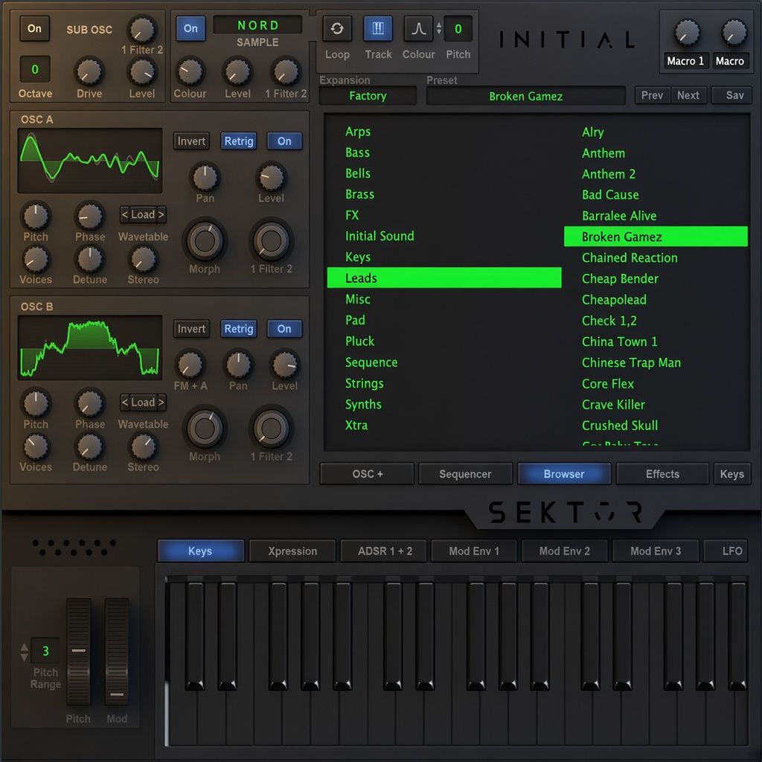Click the Mod wheel
This screenshot has width=762, height=762.
click(x=117, y=651)
